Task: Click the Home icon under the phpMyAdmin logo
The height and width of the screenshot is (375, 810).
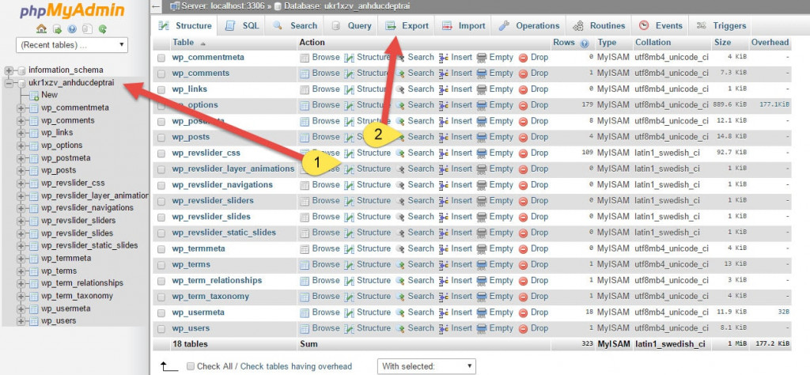Action: [42, 29]
